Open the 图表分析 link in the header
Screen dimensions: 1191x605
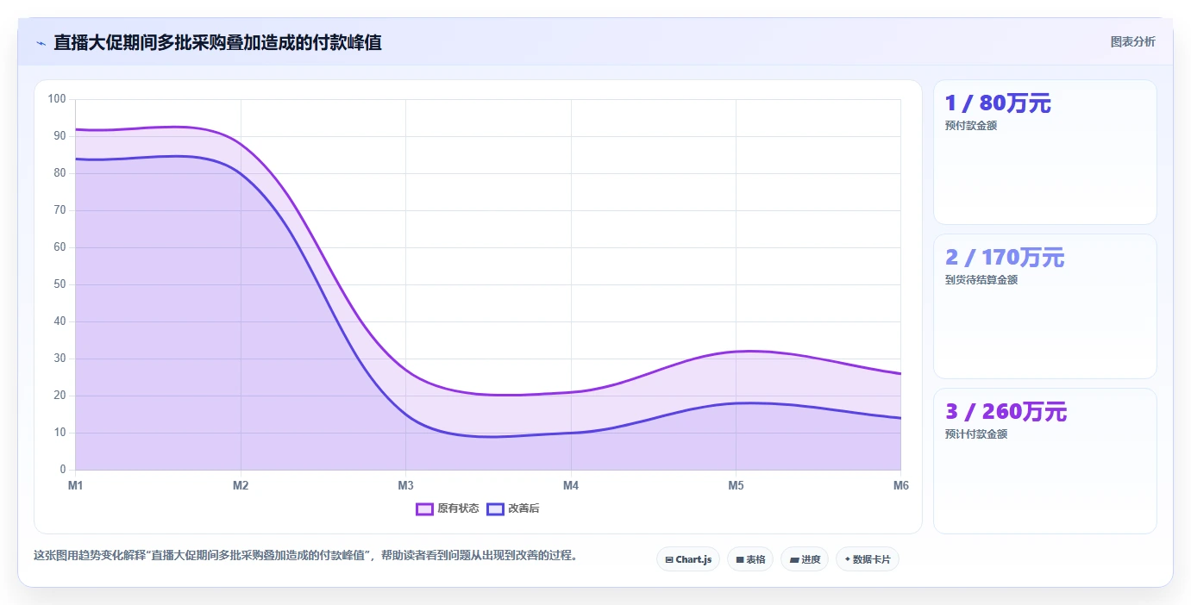[1132, 41]
